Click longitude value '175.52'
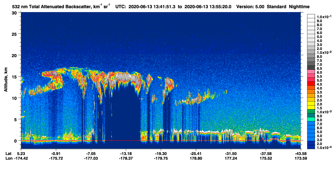The image size is (334, 171). [x=266, y=158]
